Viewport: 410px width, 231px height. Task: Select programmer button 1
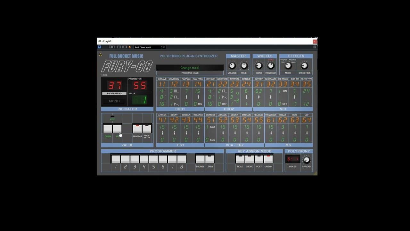(116, 159)
